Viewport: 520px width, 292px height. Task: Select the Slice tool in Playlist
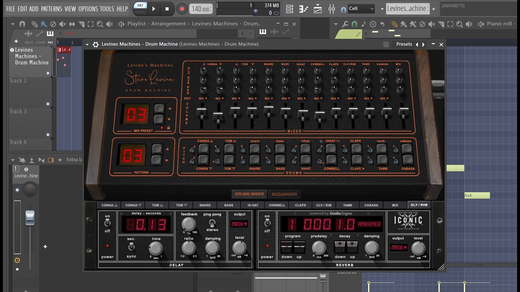point(81,24)
